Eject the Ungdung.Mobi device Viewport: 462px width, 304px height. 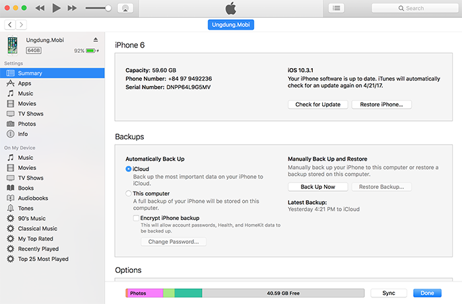(x=96, y=40)
